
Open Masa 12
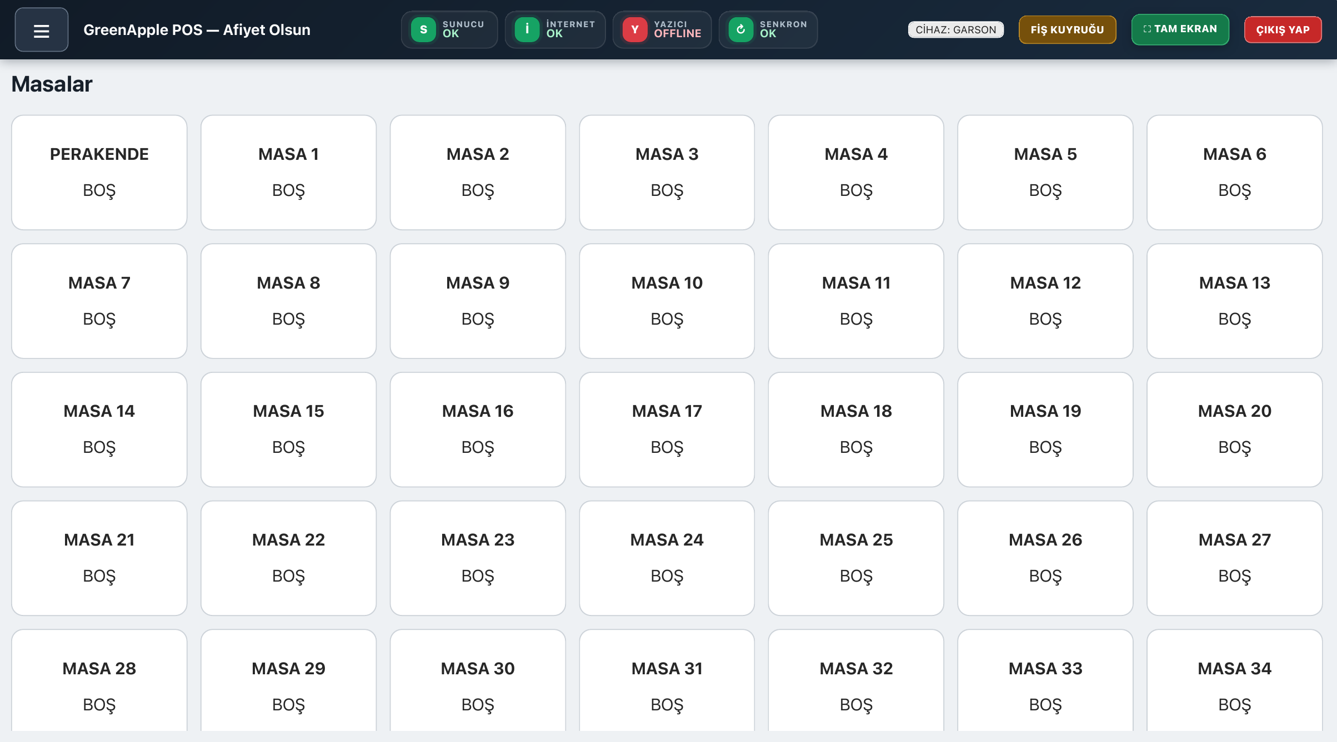(1045, 301)
